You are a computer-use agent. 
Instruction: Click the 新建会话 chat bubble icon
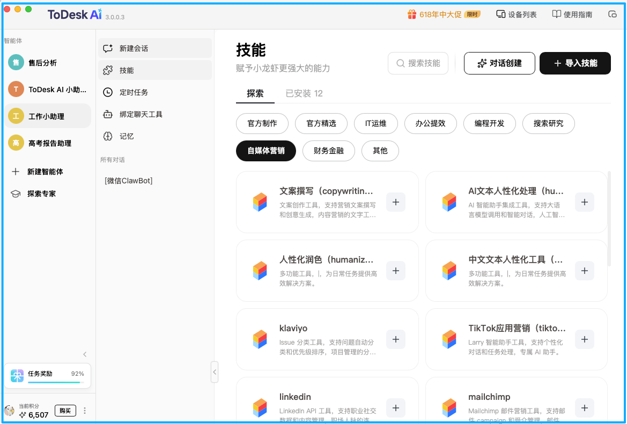tap(108, 48)
